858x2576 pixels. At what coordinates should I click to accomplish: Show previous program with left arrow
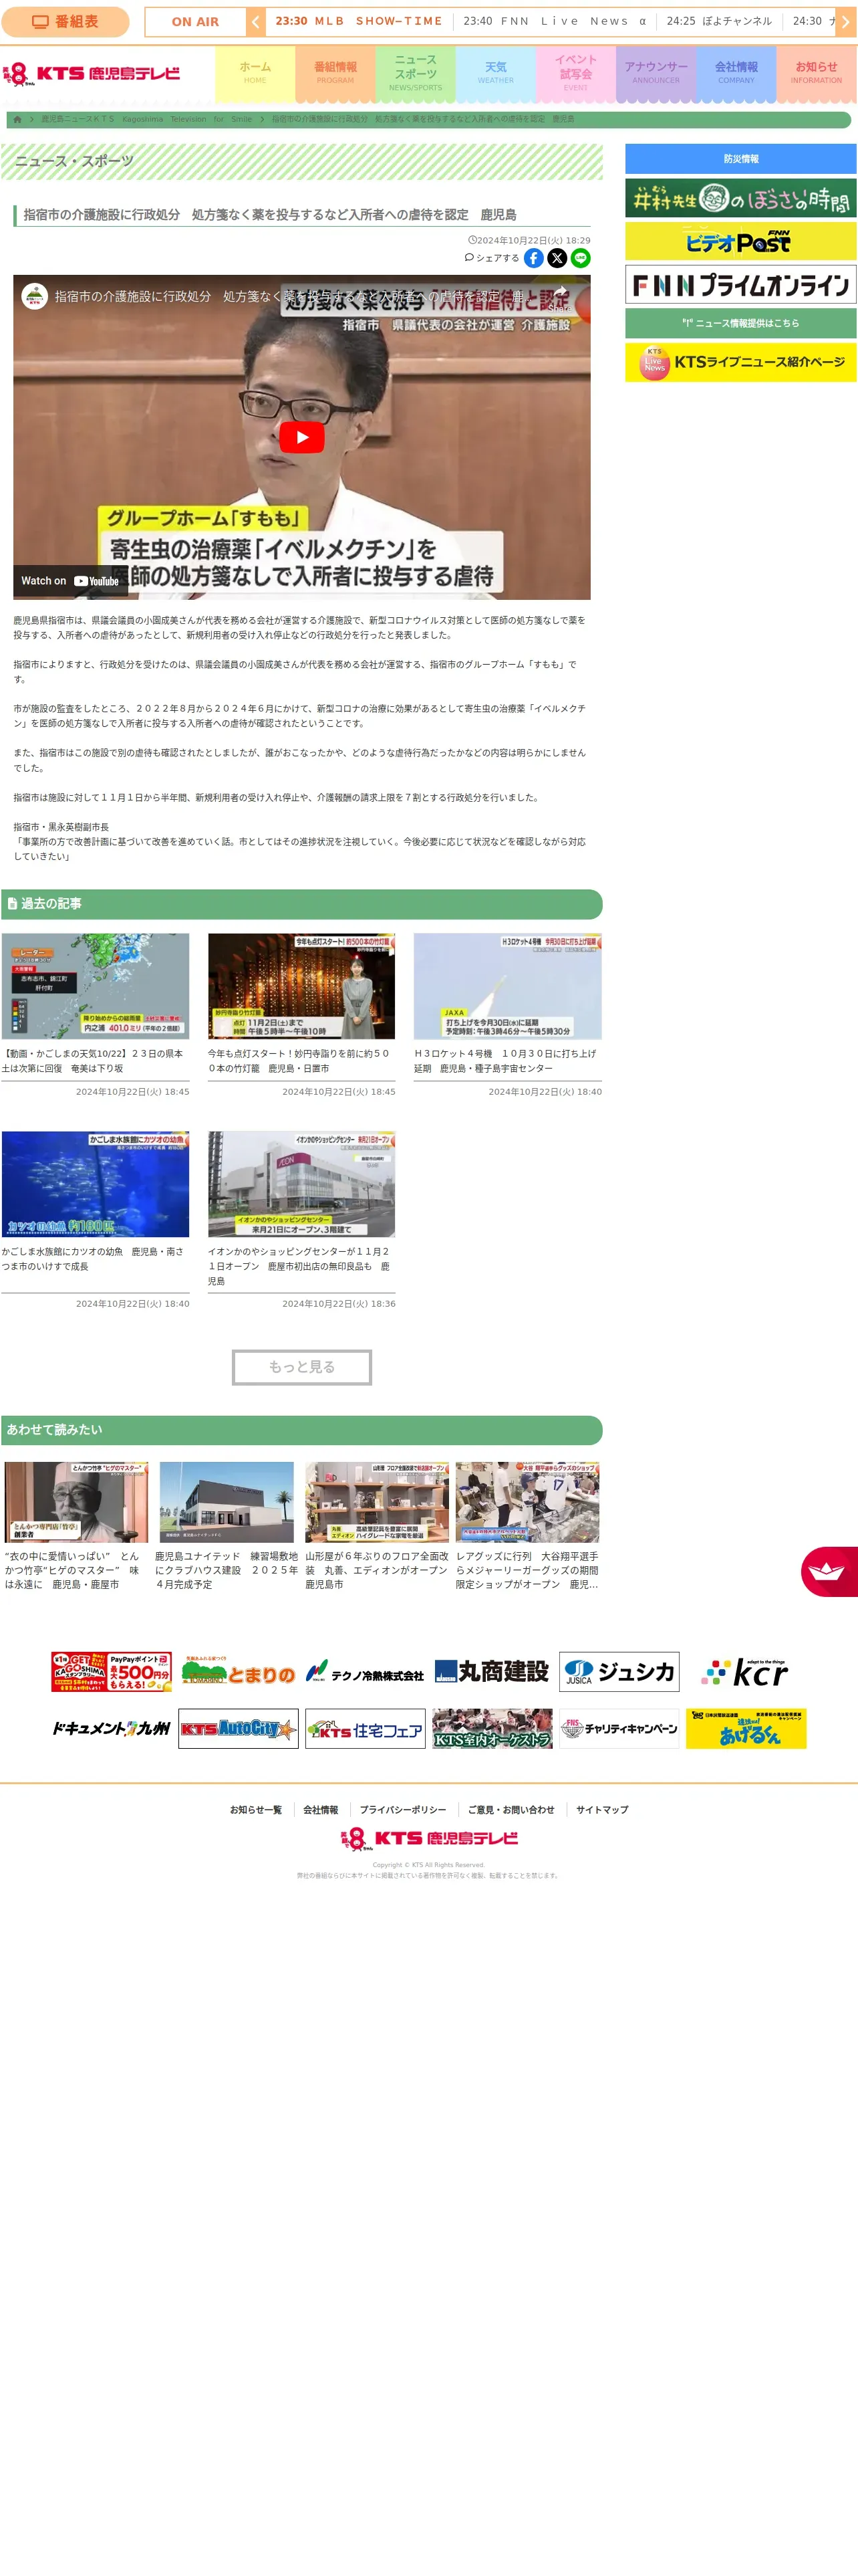click(256, 22)
